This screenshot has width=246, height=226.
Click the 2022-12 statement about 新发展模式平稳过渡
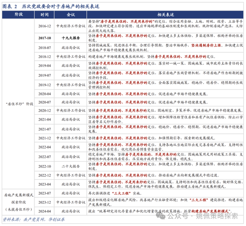click(x=154, y=175)
